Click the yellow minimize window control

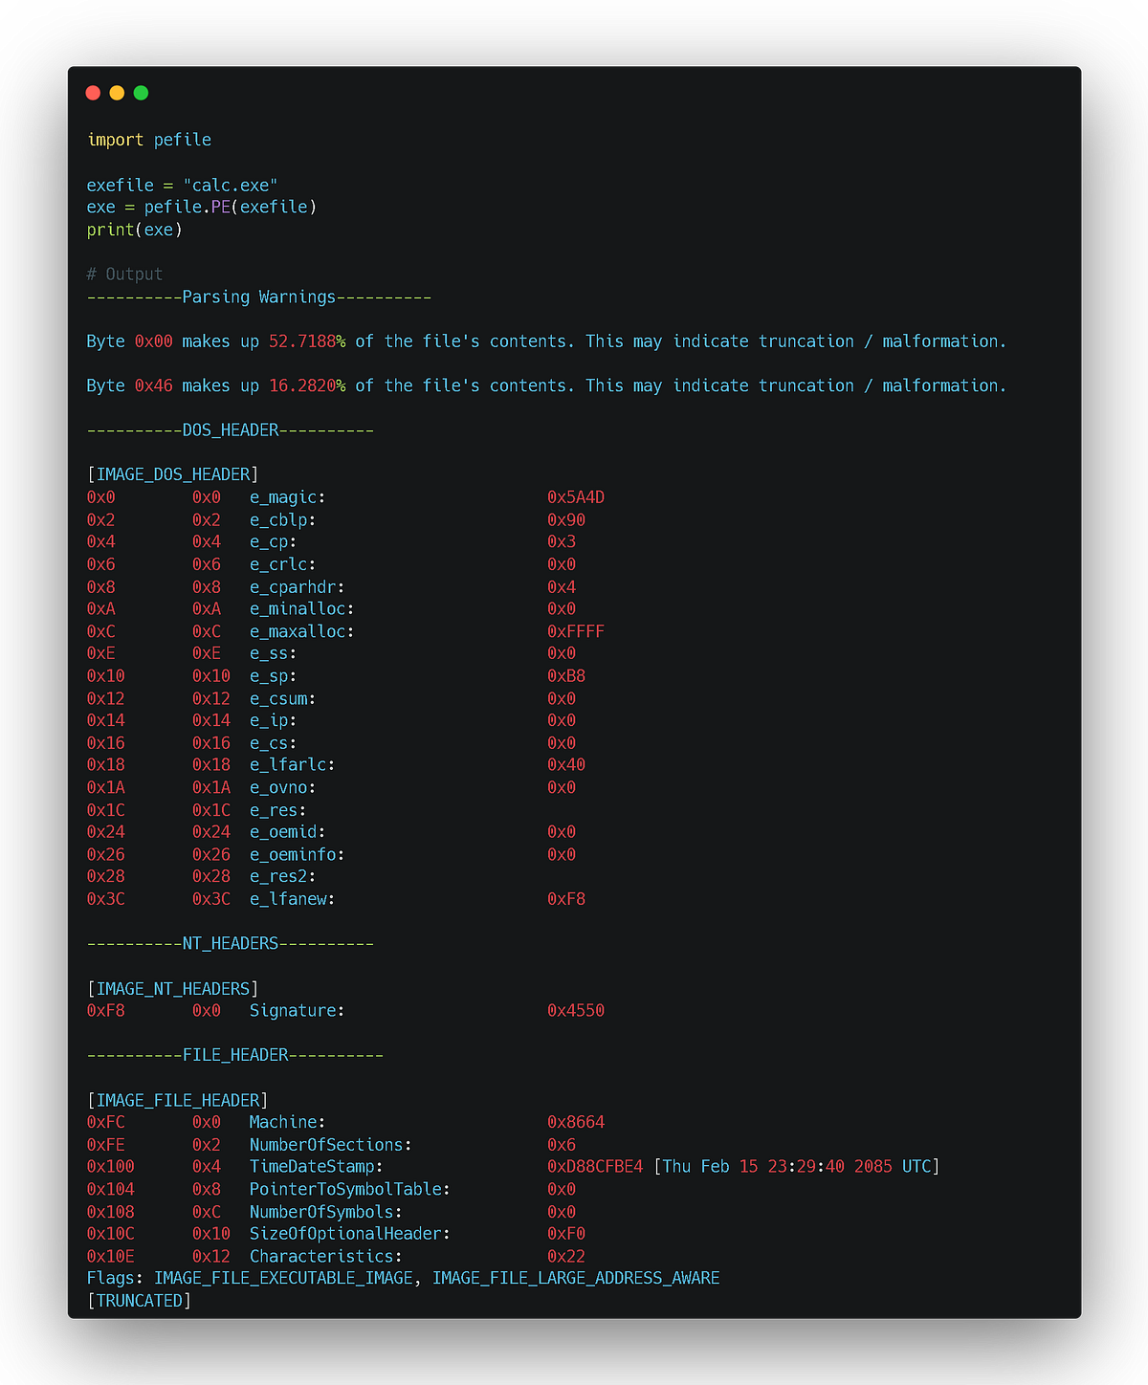pos(117,93)
